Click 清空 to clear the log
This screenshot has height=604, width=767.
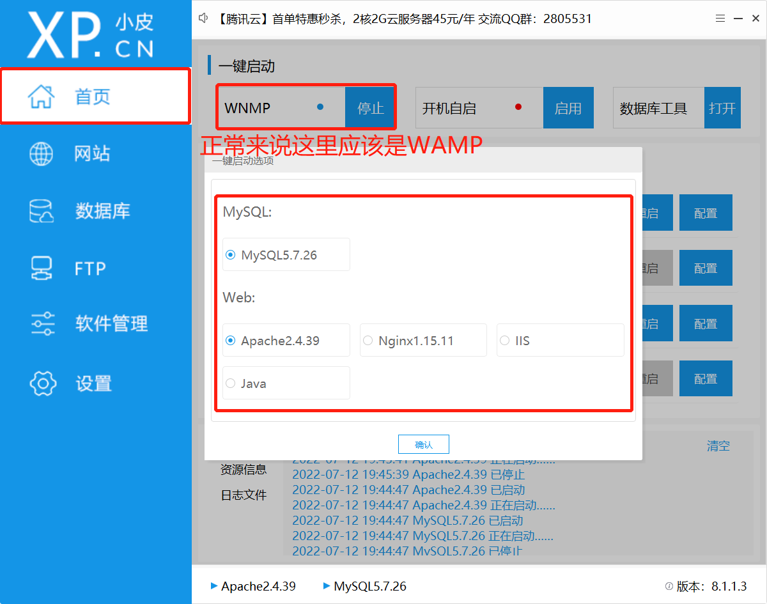click(718, 446)
